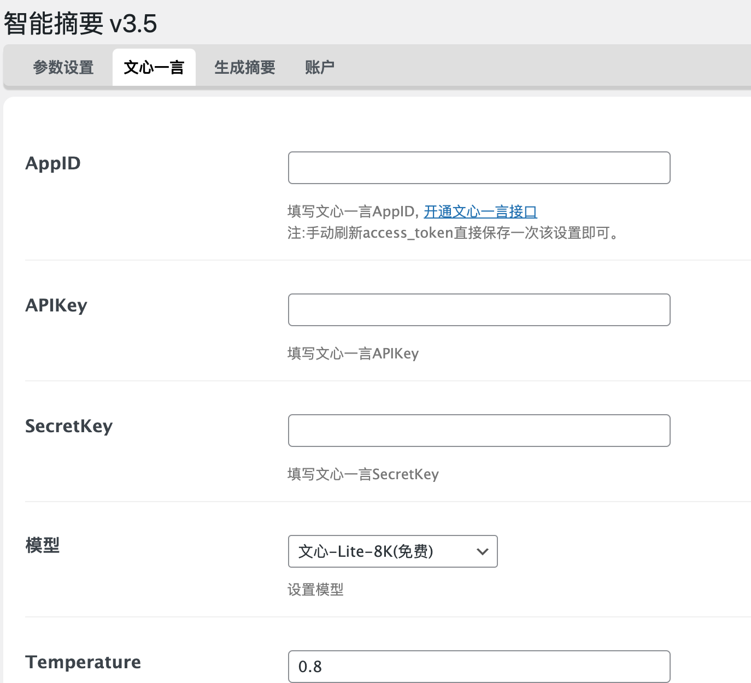This screenshot has width=751, height=683.
Task: Click the 设置模型 helper text
Action: (x=316, y=590)
